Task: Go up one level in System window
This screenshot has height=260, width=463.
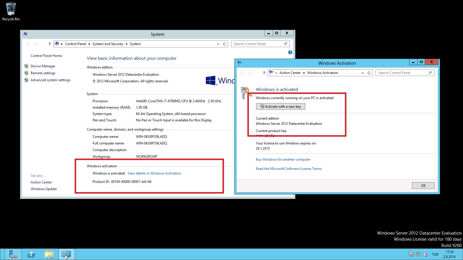Action: point(50,44)
